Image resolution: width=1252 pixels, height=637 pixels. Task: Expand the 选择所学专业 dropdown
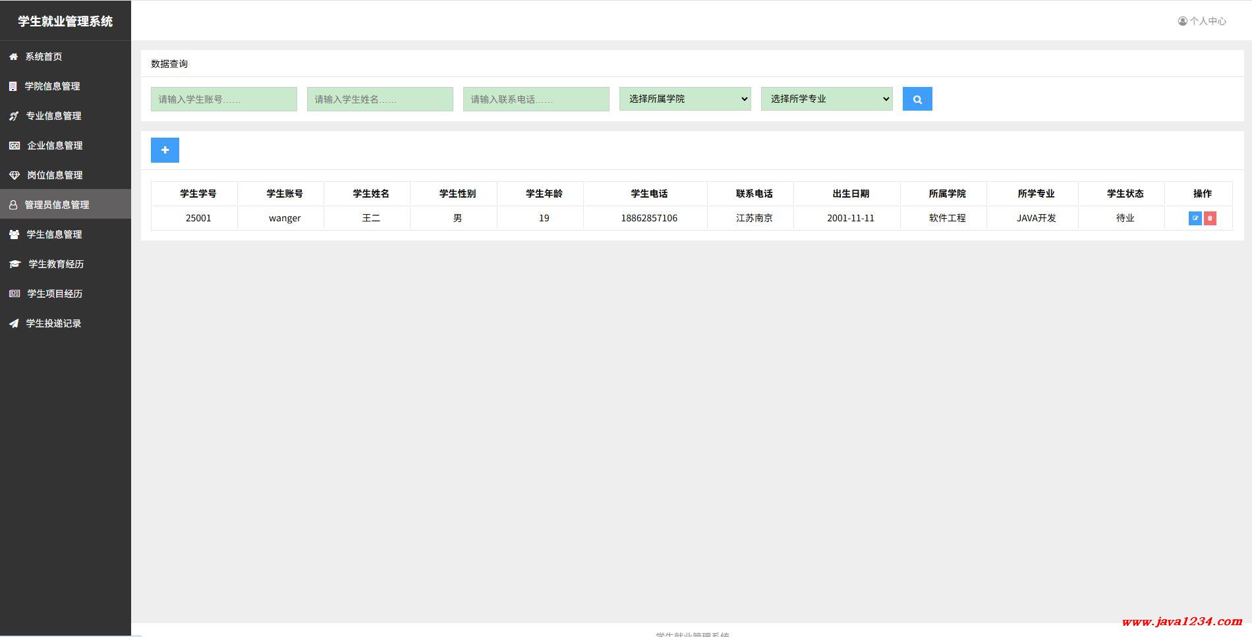click(826, 99)
